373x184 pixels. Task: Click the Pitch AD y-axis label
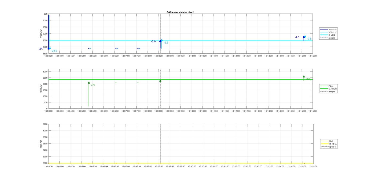click(x=41, y=89)
